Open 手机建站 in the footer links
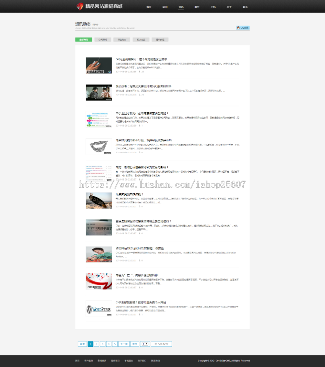325x367 pixels. (129, 361)
